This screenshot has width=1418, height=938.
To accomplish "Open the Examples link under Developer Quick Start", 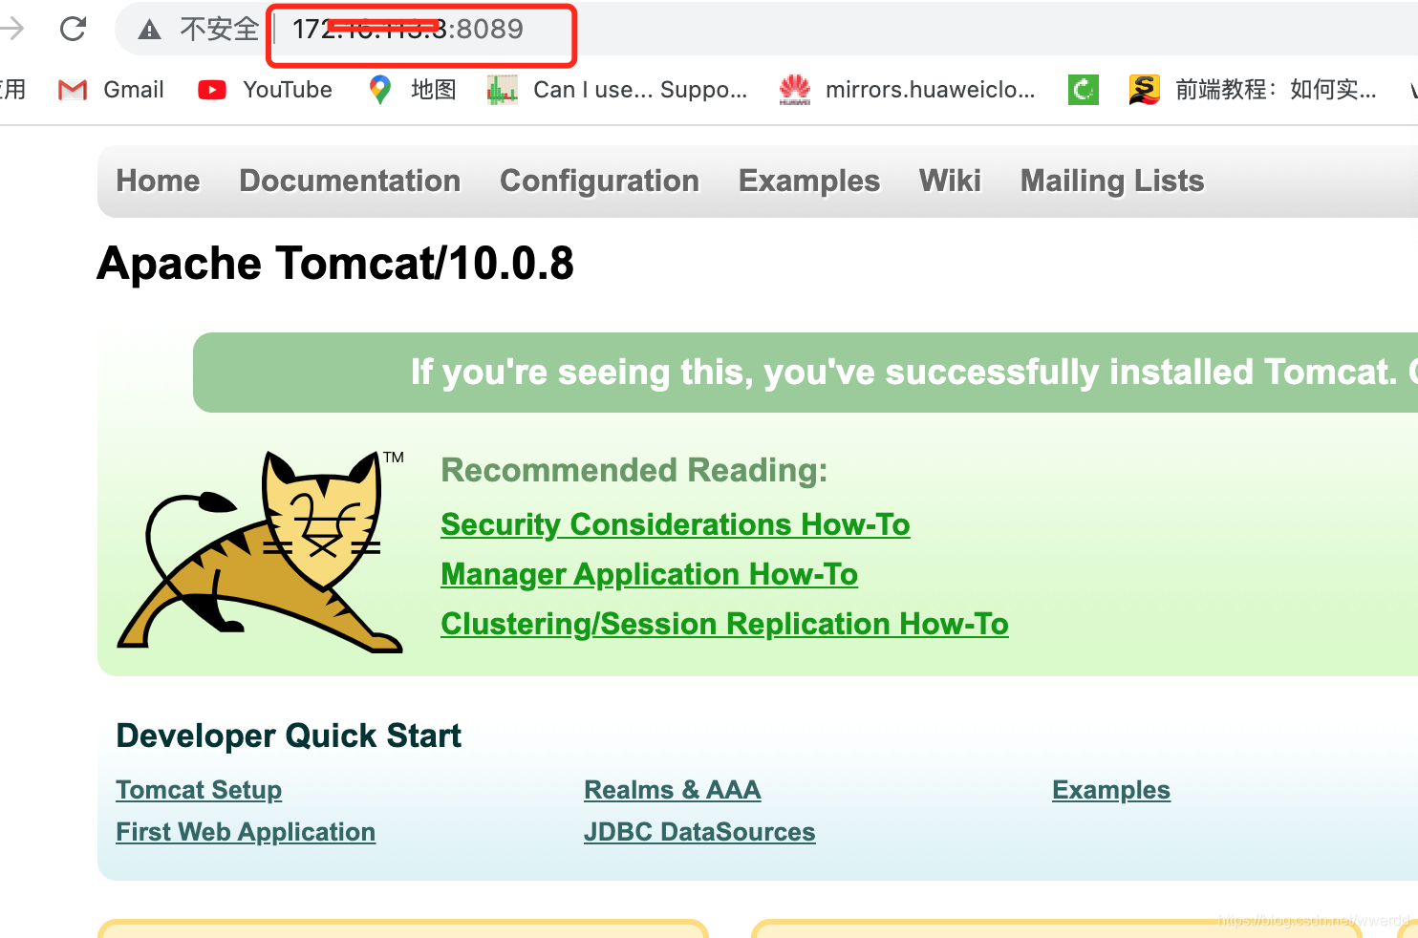I will (x=1111, y=790).
